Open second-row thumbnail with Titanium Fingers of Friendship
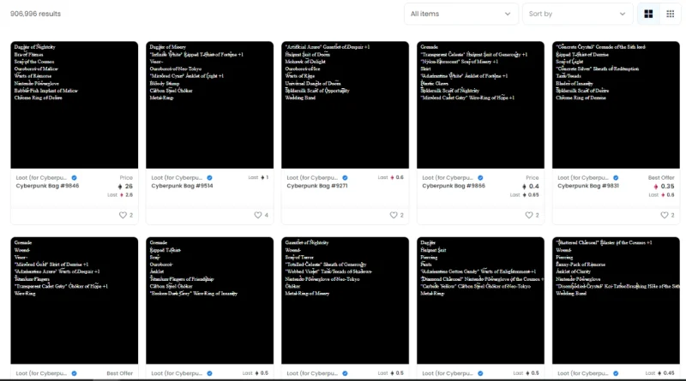 (x=209, y=301)
